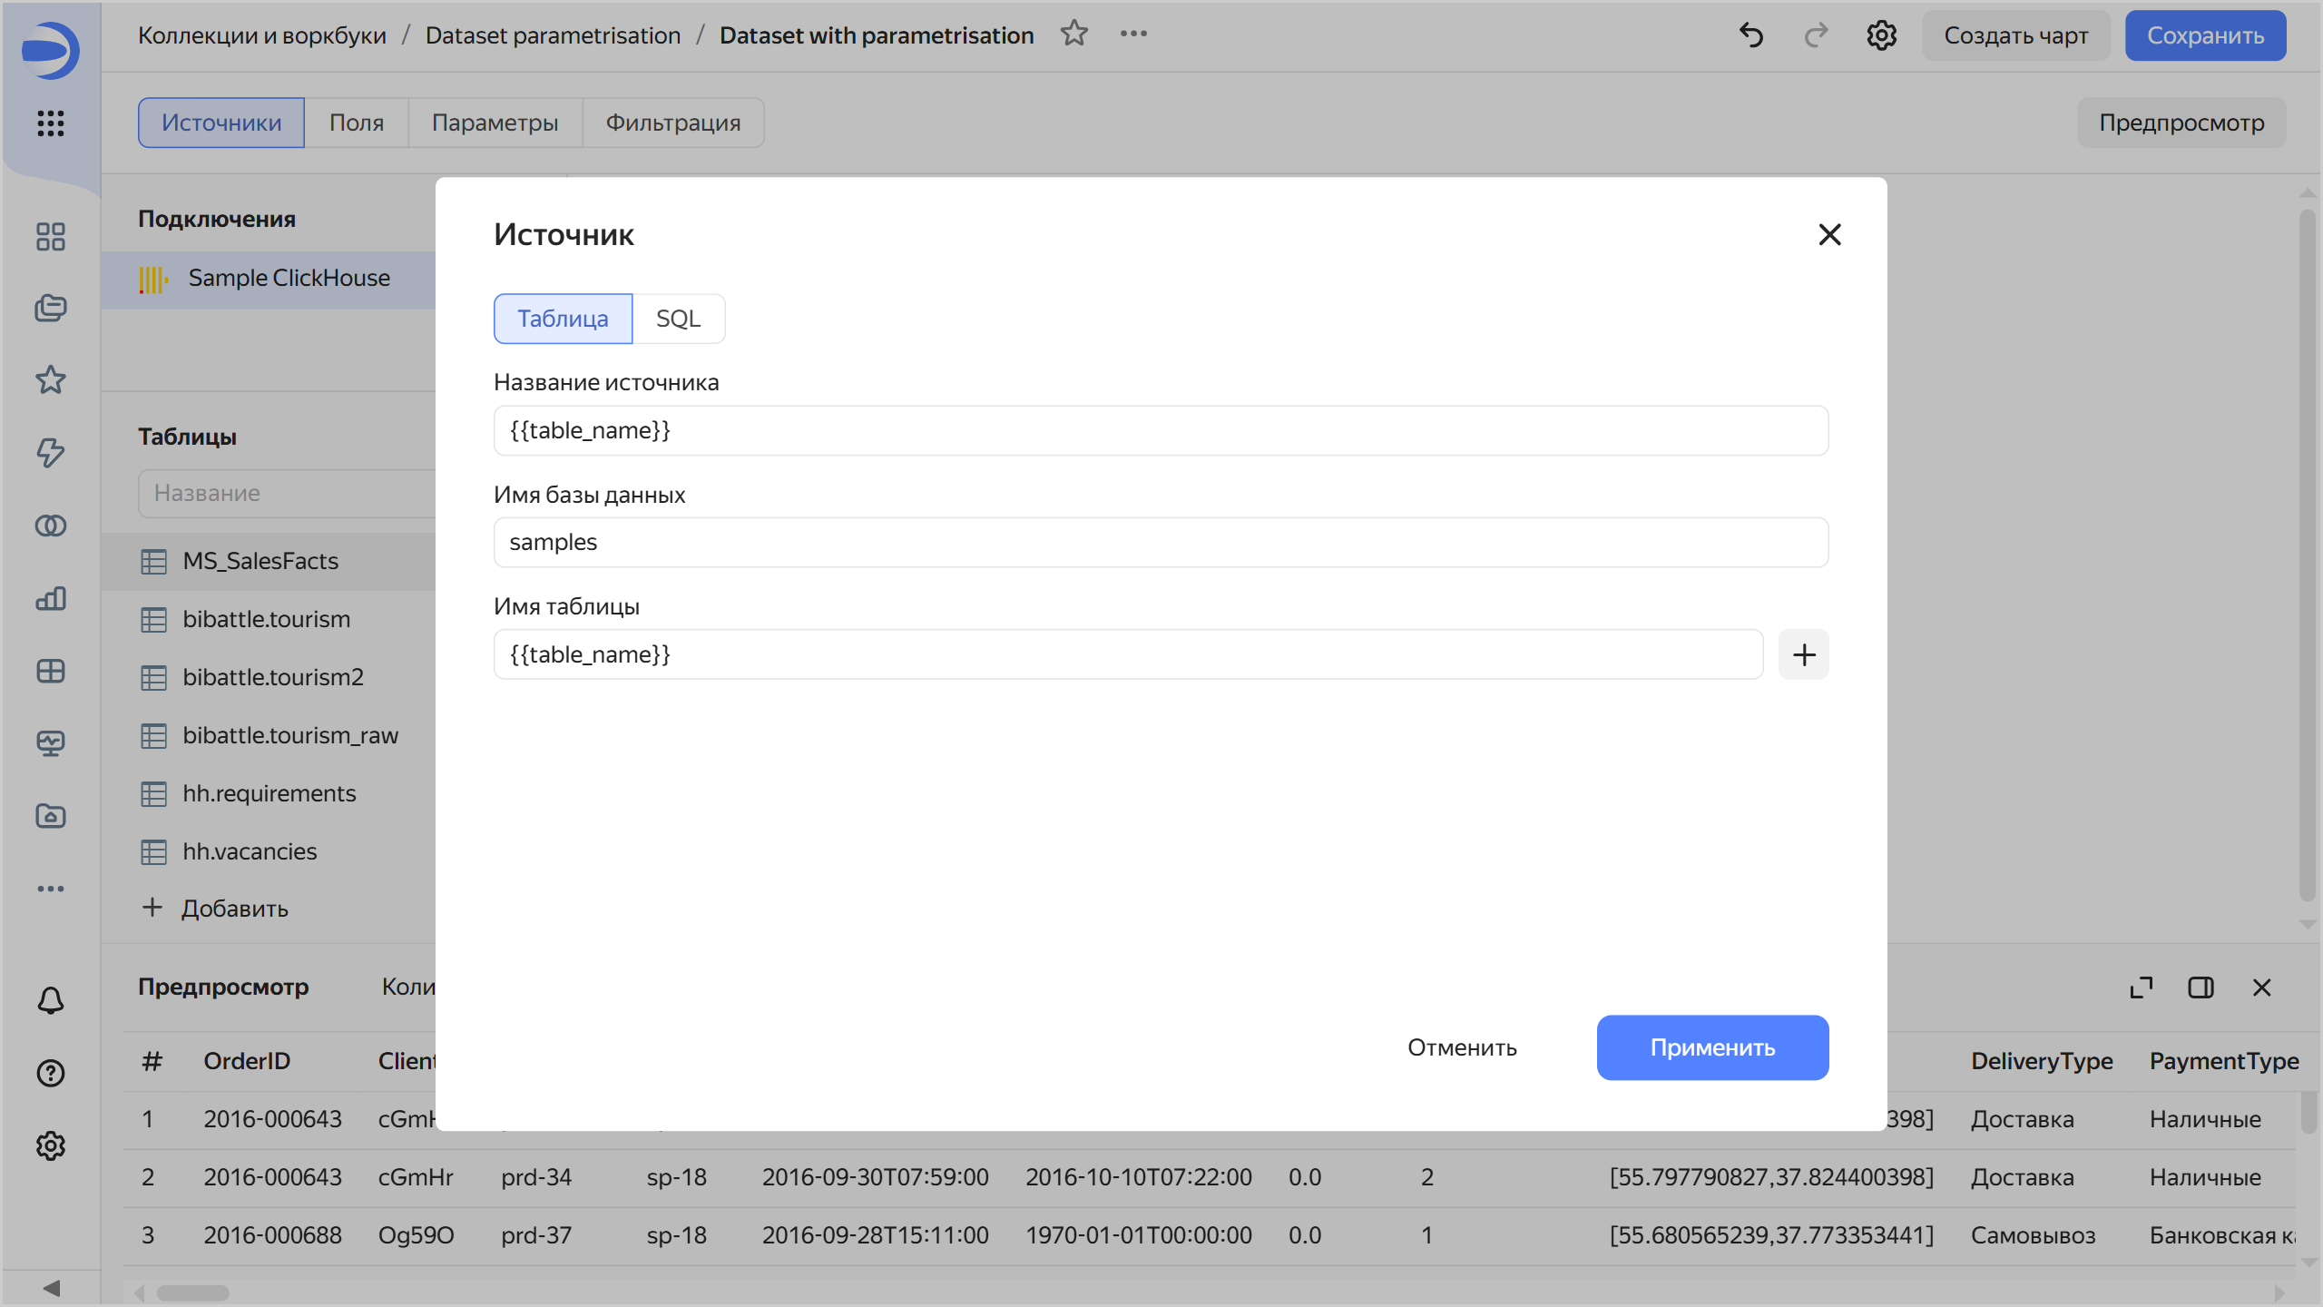This screenshot has width=2323, height=1307.
Task: Open dataset settings gear in header
Action: click(1881, 35)
